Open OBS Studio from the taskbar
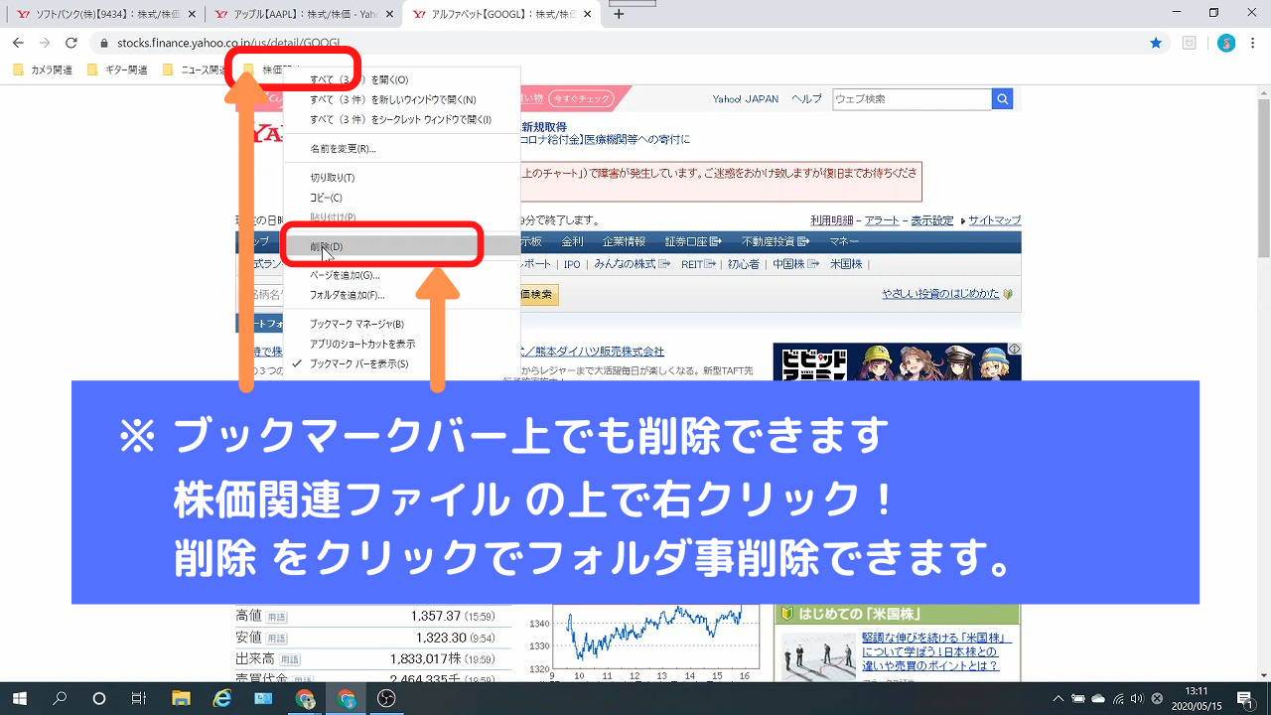This screenshot has width=1271, height=715. tap(386, 698)
